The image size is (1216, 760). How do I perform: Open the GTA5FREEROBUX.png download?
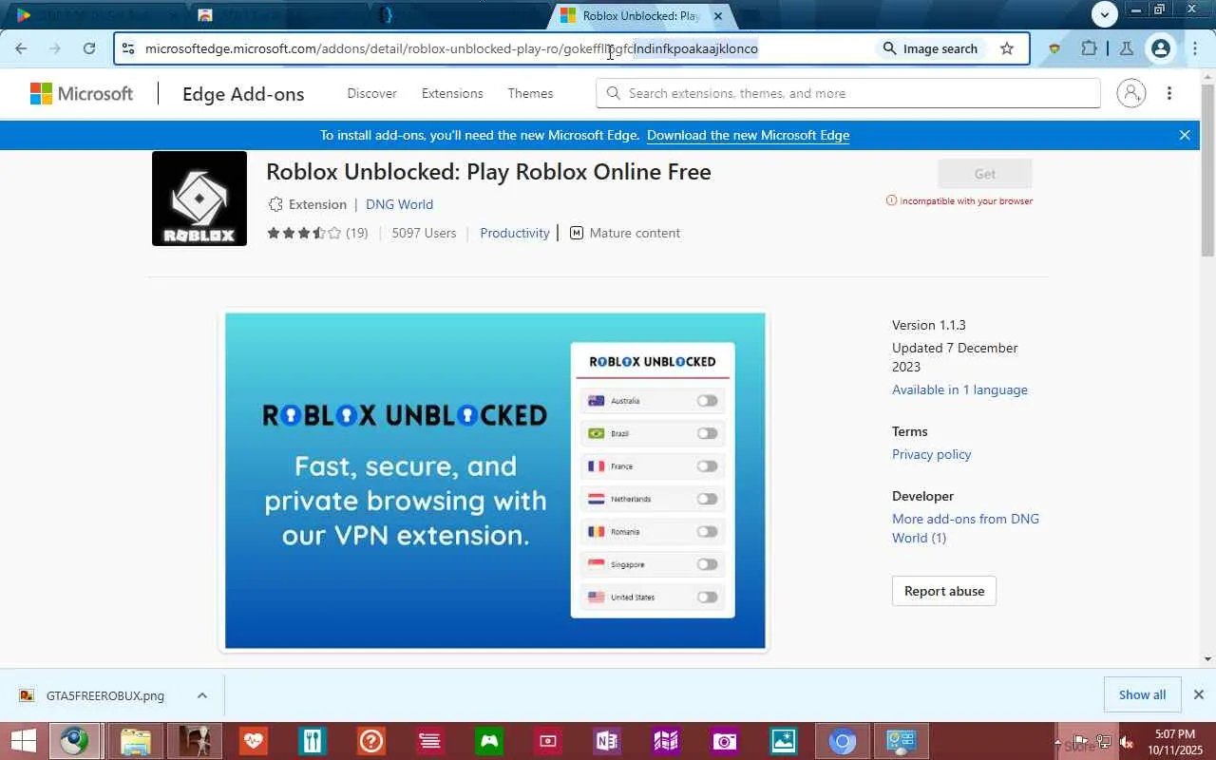click(x=104, y=695)
